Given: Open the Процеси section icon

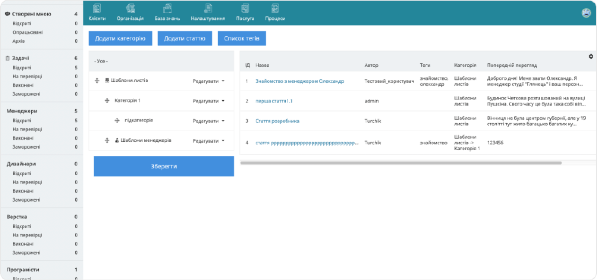Looking at the screenshot, I should coord(275,8).
